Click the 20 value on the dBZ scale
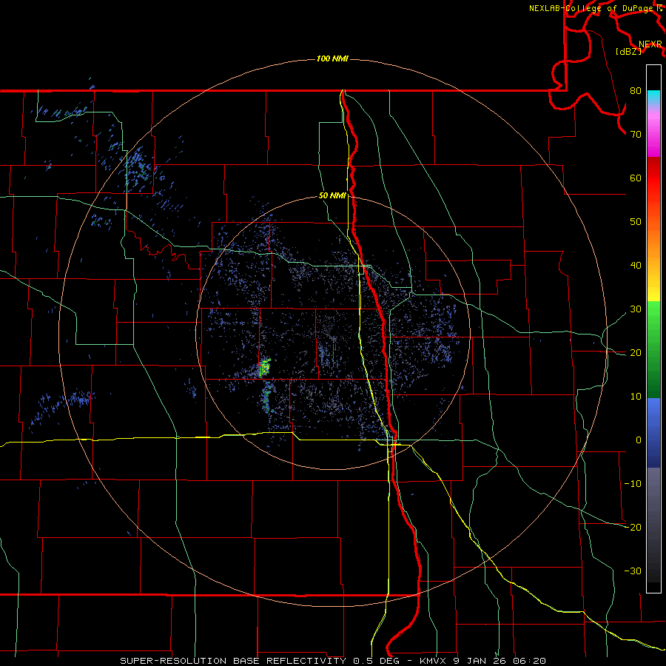 pyautogui.click(x=636, y=352)
